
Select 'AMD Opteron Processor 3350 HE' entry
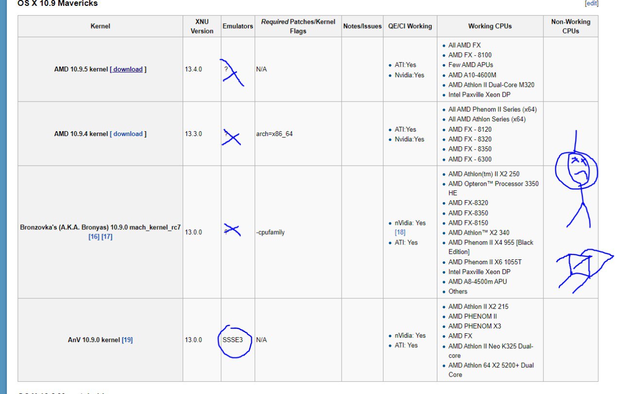[x=493, y=188]
